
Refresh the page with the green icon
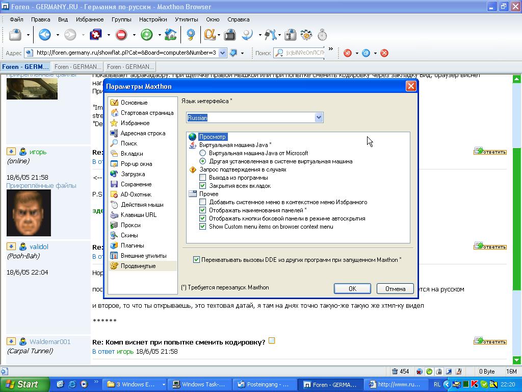pyautogui.click(x=146, y=35)
